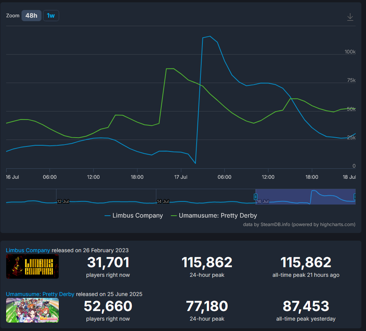Click 'all-time peak yesterday' text
Image resolution: width=366 pixels, height=331 pixels.
306,319
